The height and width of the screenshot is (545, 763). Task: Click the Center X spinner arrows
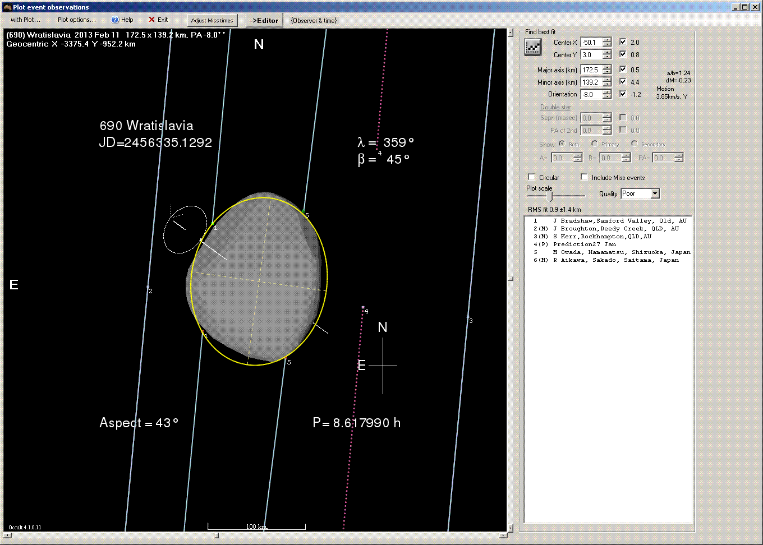[x=607, y=42]
